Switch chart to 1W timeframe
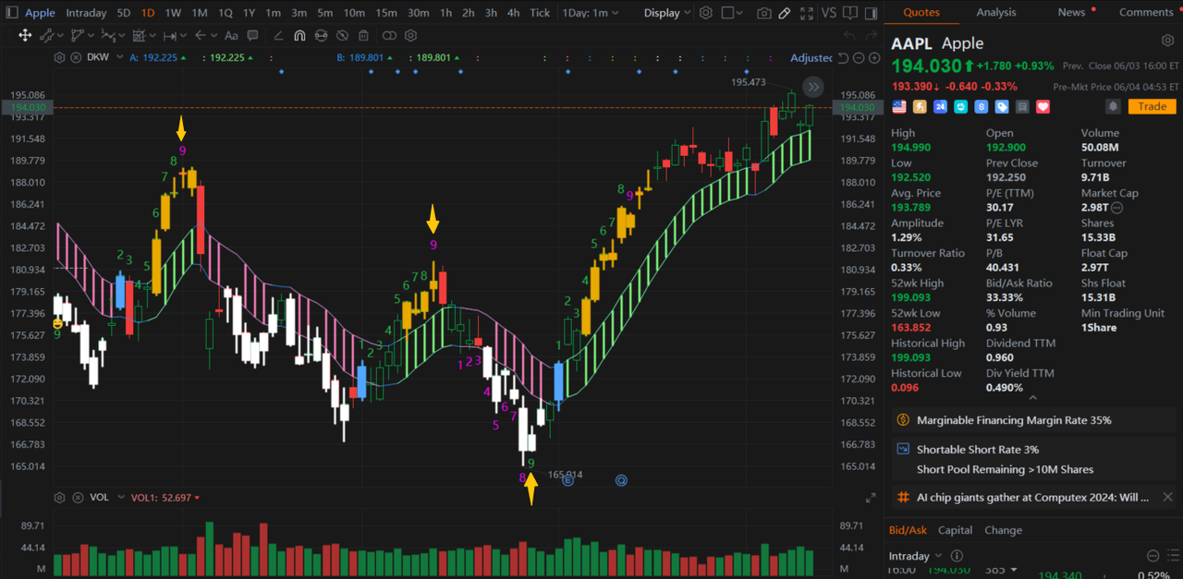Screen dimensions: 1183x579 point(173,13)
